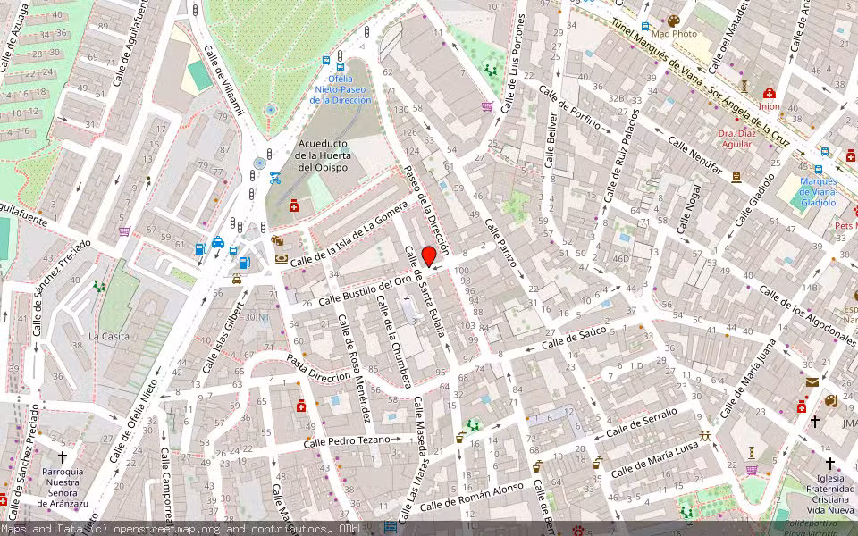The height and width of the screenshot is (536, 858).
Task: Click the Inion red medical icon
Action: (x=769, y=94)
